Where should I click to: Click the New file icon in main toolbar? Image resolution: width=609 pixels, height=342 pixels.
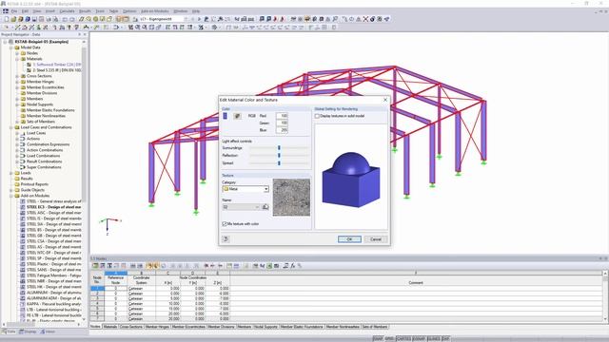coord(7,19)
